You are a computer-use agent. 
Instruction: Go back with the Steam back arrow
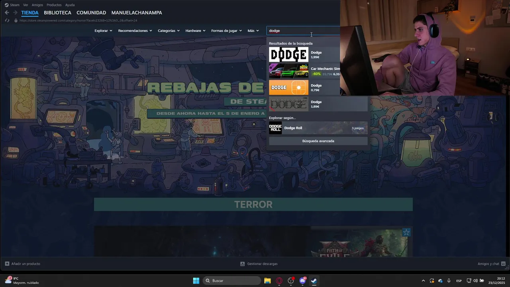click(7, 13)
